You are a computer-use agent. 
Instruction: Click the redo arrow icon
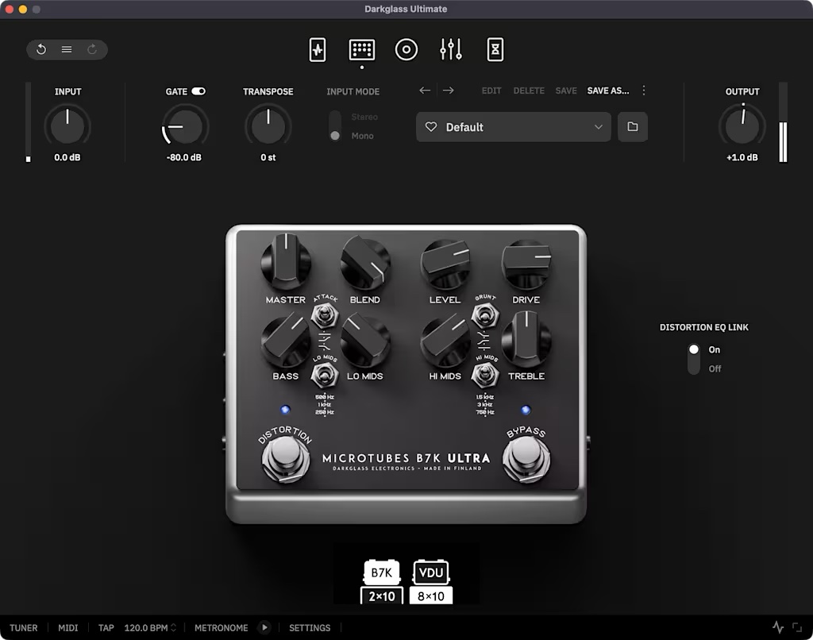coord(92,50)
